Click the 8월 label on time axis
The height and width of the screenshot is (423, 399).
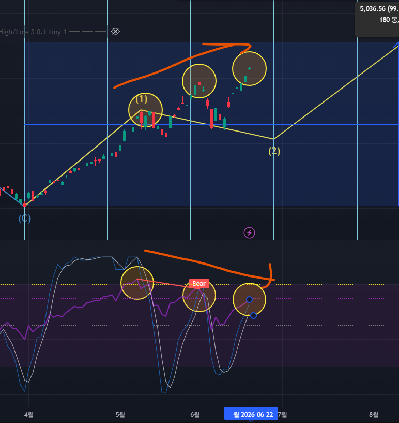374,414
